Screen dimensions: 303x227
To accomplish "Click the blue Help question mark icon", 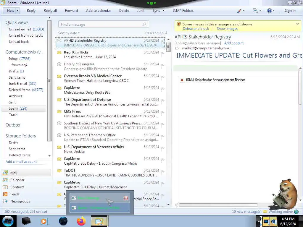I will coord(269,11).
